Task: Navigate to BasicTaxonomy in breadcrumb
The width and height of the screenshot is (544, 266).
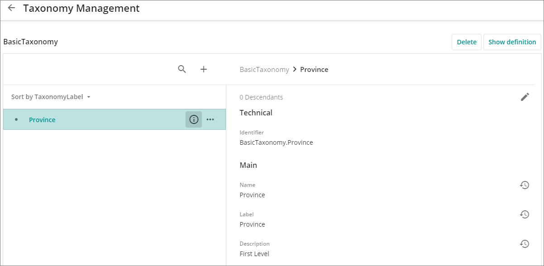Action: point(264,70)
